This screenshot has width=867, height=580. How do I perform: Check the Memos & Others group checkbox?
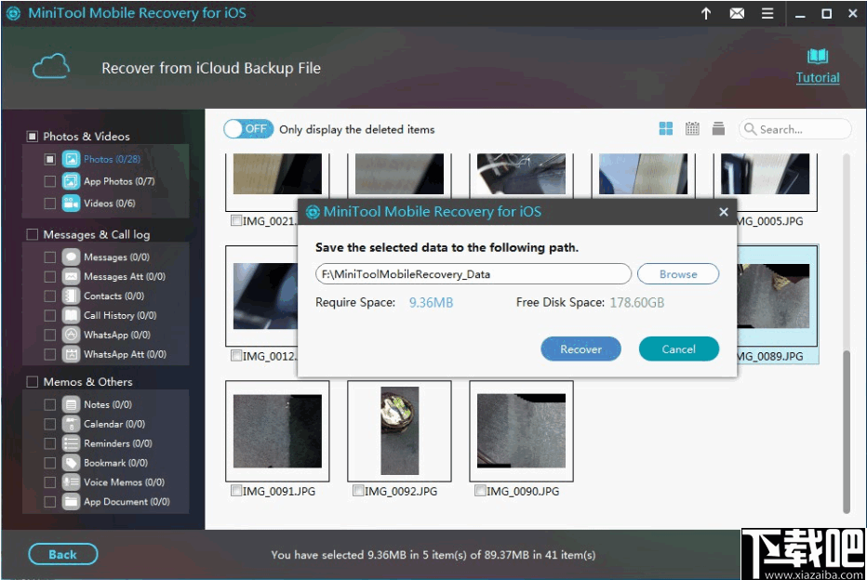pyautogui.click(x=32, y=382)
